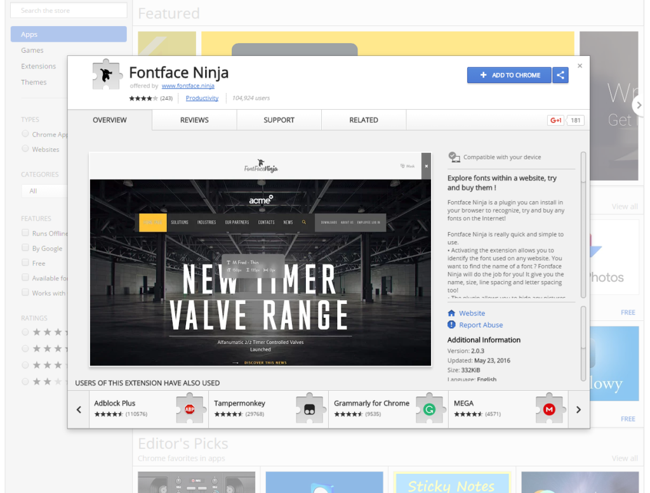
Task: Open the www.fontface.ninja link
Action: pyautogui.click(x=188, y=86)
